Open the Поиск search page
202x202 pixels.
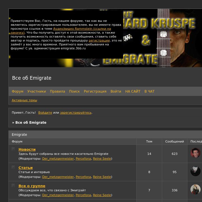click(74, 91)
